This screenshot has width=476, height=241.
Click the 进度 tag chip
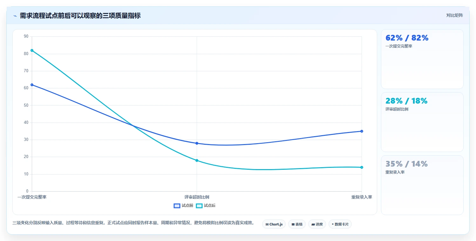coord(317,224)
